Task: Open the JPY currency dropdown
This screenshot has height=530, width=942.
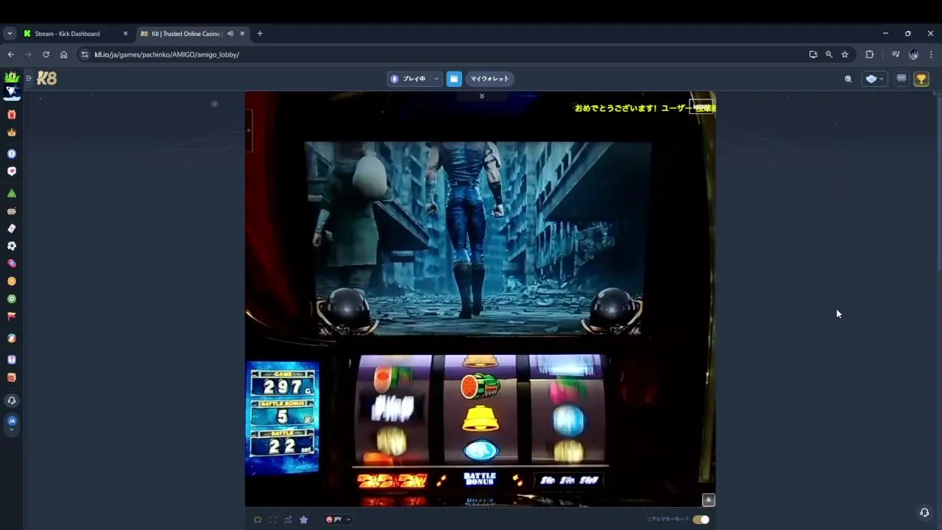Action: [x=338, y=520]
